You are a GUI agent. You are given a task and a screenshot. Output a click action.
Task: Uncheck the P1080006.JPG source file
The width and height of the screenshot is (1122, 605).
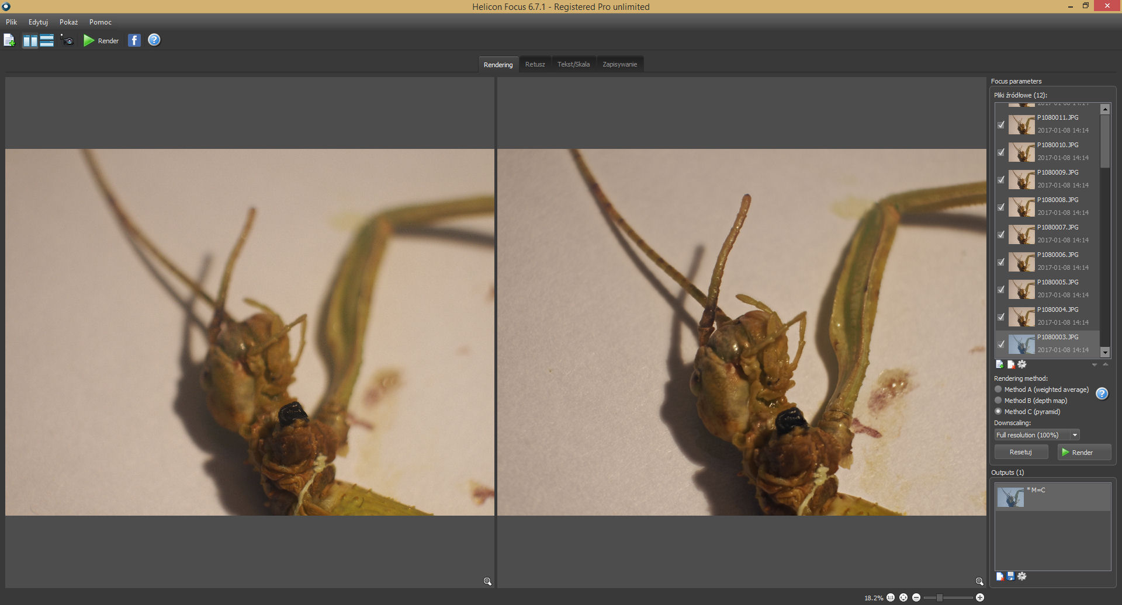click(1001, 262)
